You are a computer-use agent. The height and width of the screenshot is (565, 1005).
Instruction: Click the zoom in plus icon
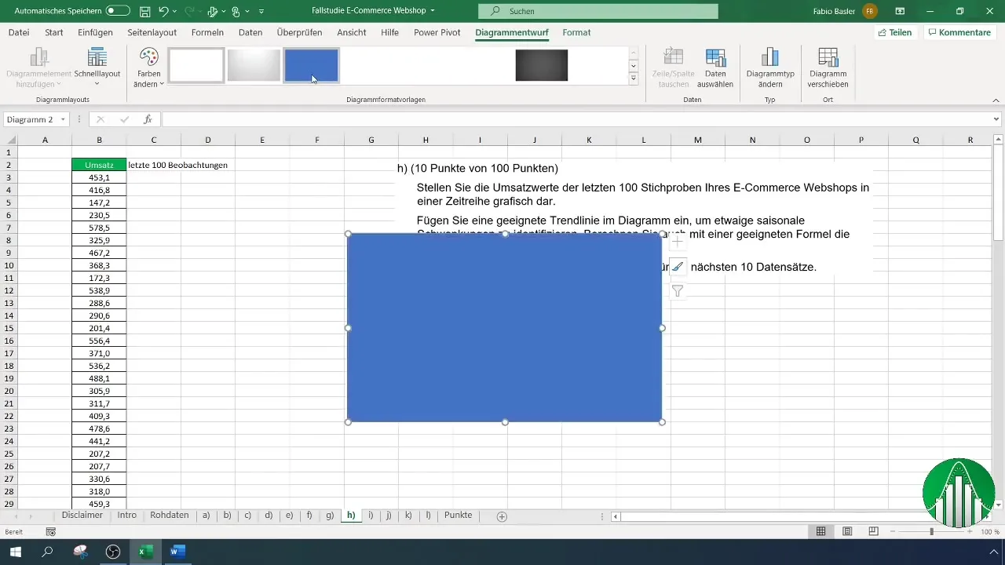(970, 531)
